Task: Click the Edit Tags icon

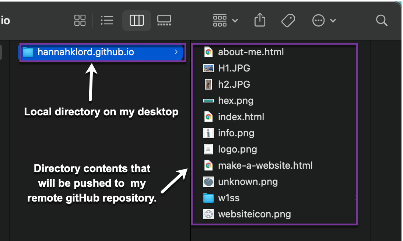Action: point(288,20)
